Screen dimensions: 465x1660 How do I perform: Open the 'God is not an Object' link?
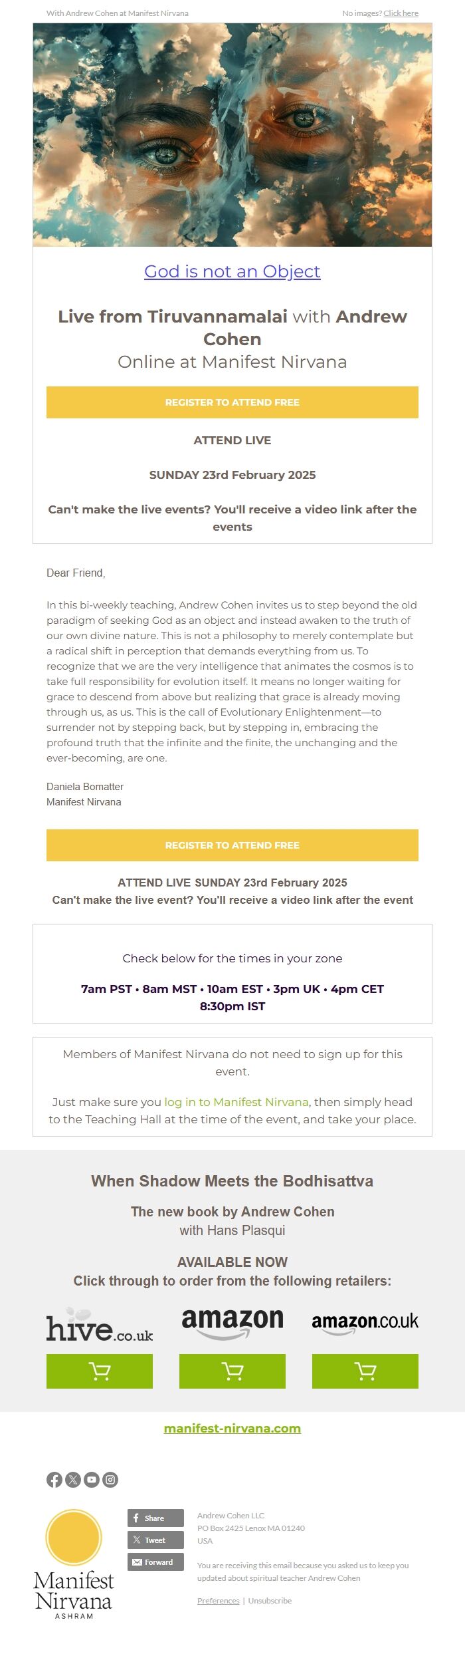232,271
